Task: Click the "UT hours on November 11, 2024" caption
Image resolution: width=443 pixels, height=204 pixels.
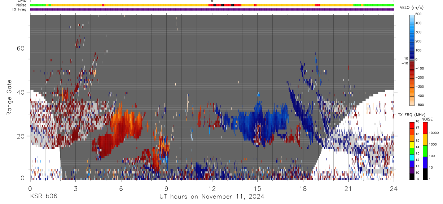Action: coord(212,196)
